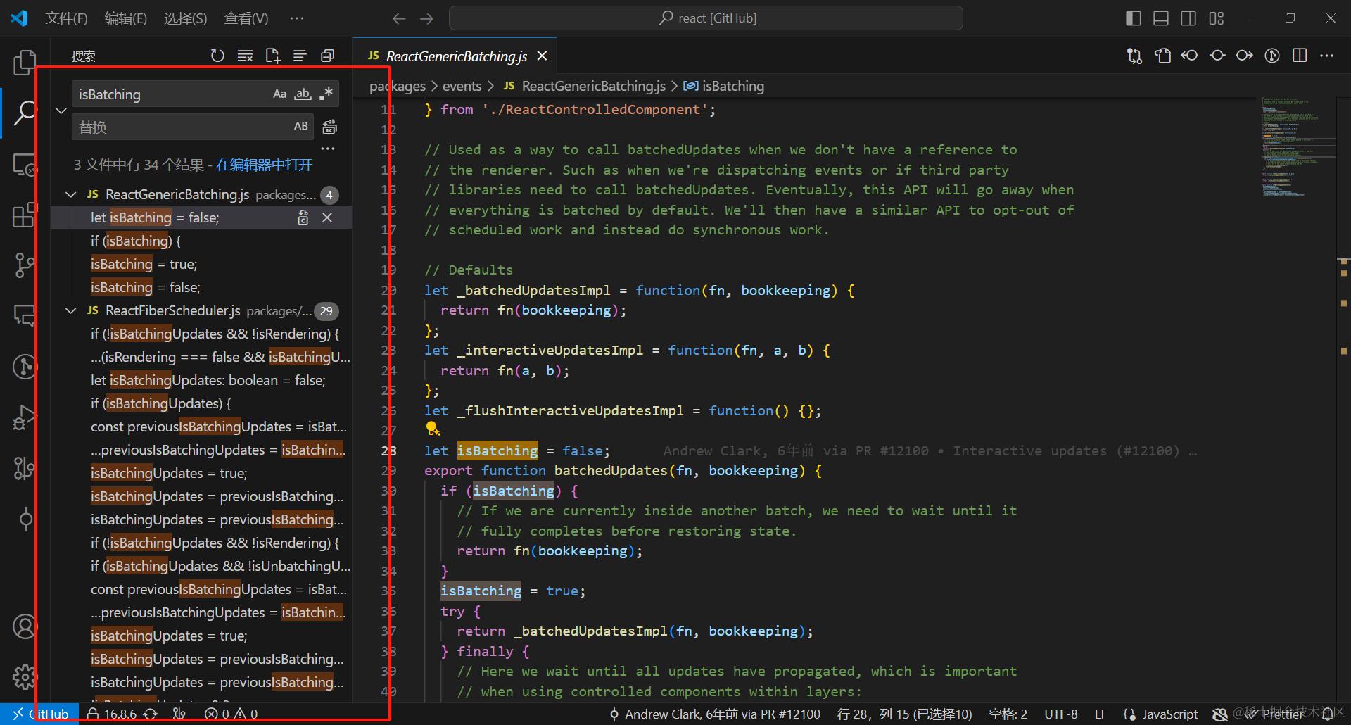Click the GitHub remote indicator
The width and height of the screenshot is (1351, 725).
click(40, 714)
